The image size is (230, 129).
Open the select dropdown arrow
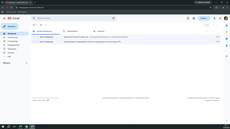tap(36, 25)
